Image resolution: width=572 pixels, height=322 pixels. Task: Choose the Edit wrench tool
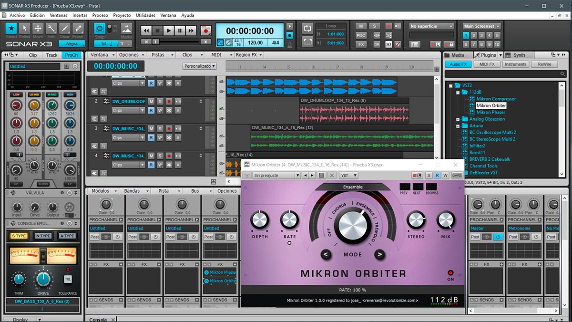click(51, 28)
